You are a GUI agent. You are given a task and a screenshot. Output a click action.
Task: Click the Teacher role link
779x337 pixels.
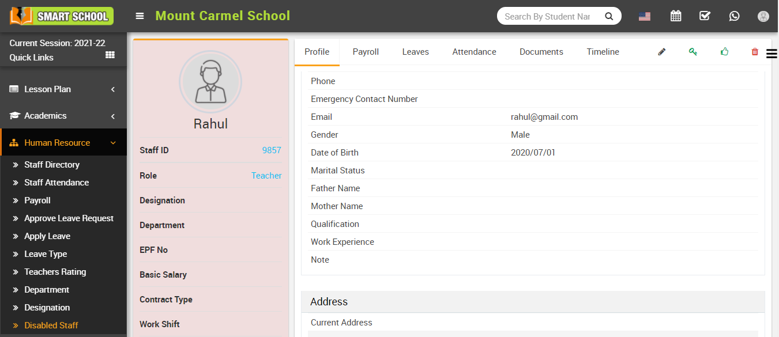tap(266, 175)
